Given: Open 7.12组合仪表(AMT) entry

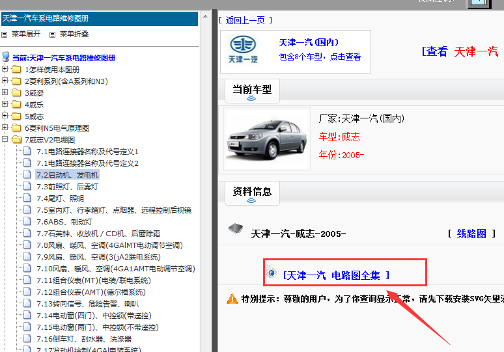Looking at the screenshot, I should pyautogui.click(x=91, y=292).
